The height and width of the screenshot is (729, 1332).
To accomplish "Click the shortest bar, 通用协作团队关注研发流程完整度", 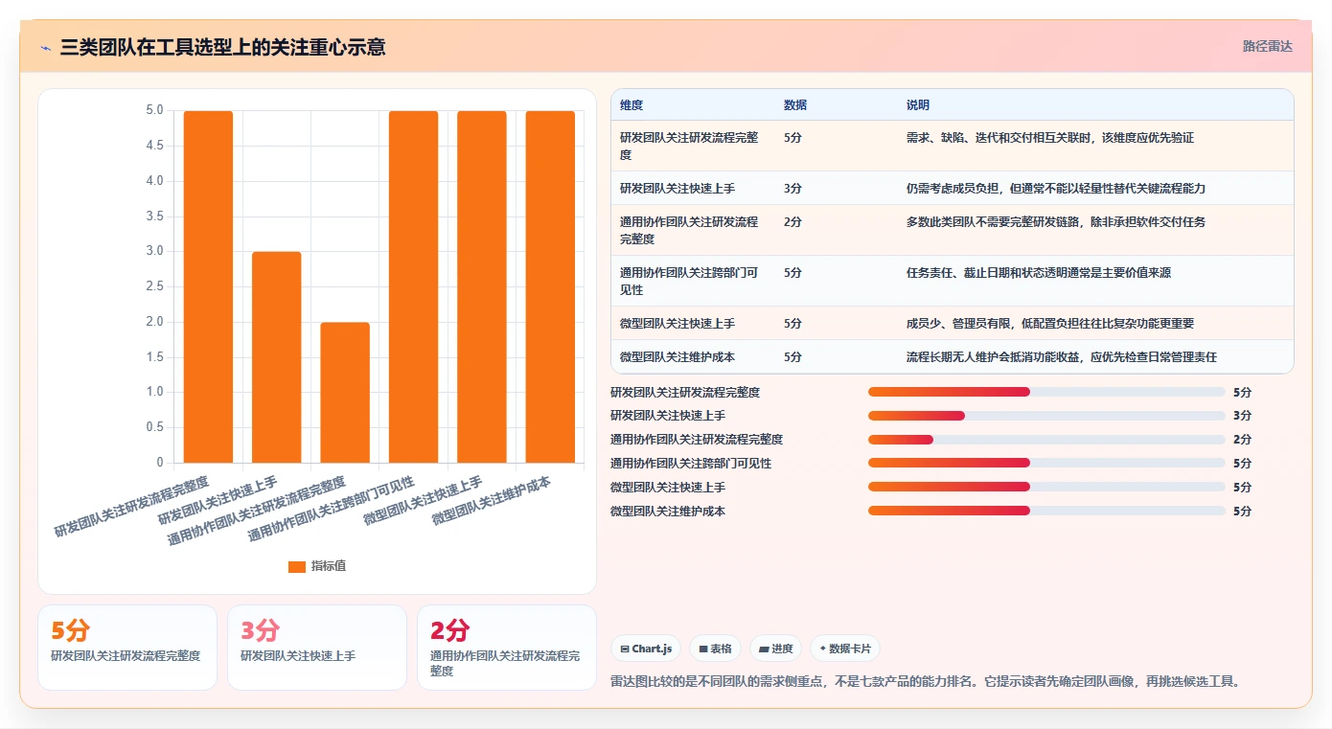I will point(345,393).
